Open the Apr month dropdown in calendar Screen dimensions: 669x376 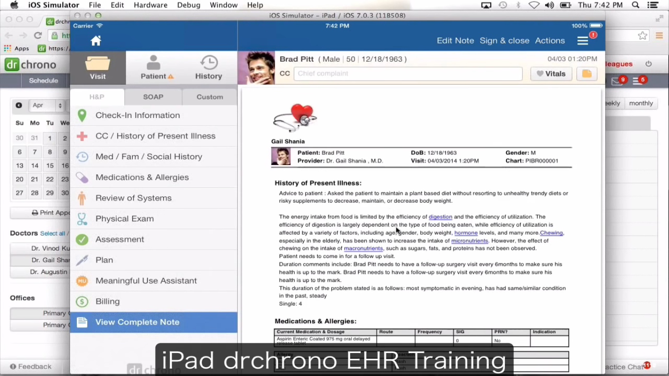point(47,105)
